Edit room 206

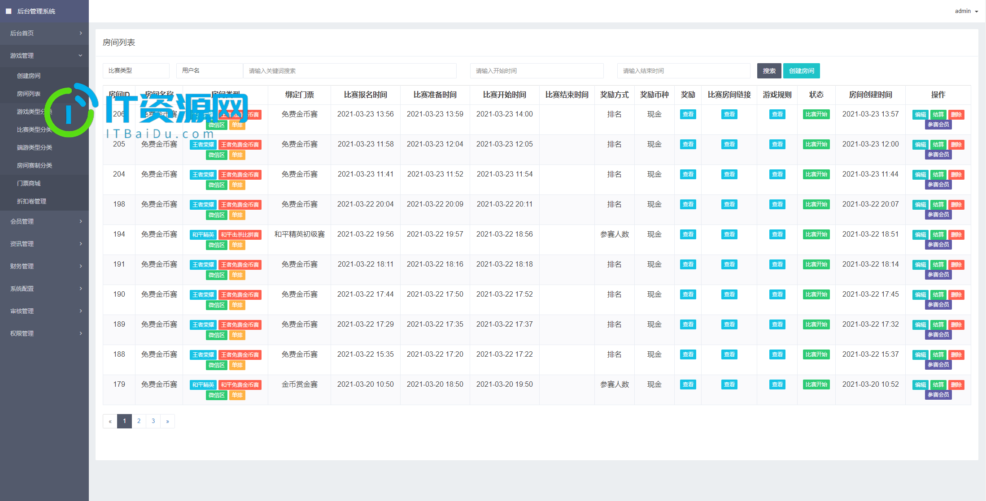920,115
